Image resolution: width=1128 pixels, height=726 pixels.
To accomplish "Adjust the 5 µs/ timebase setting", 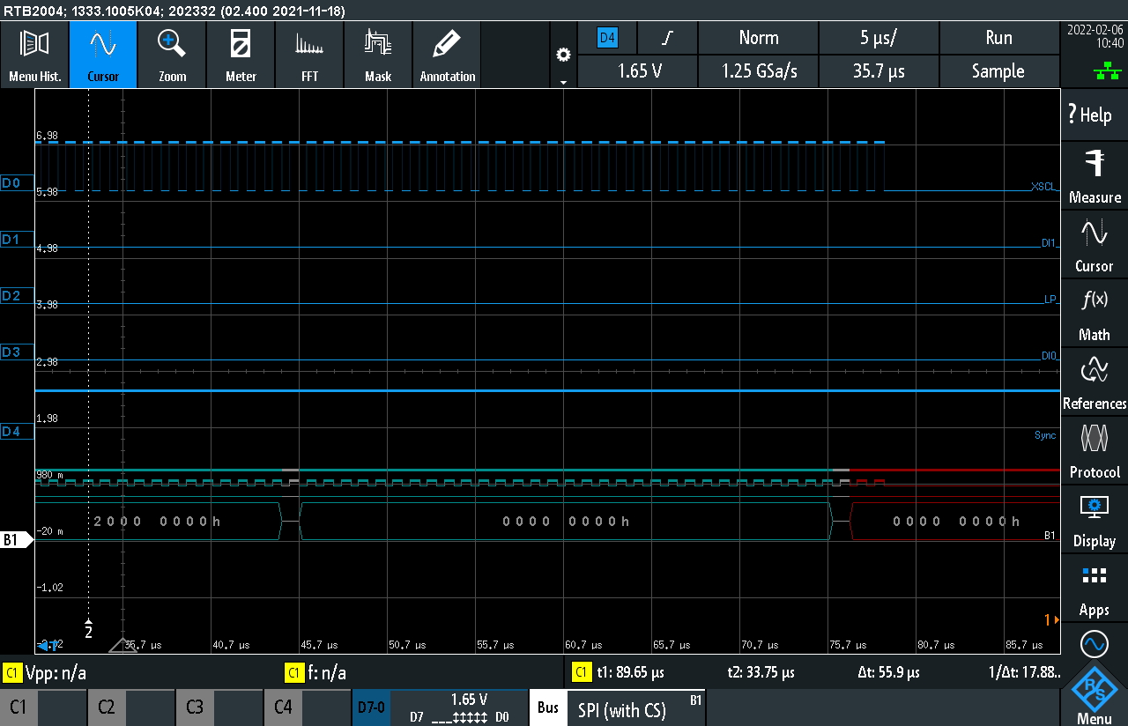I will [879, 38].
